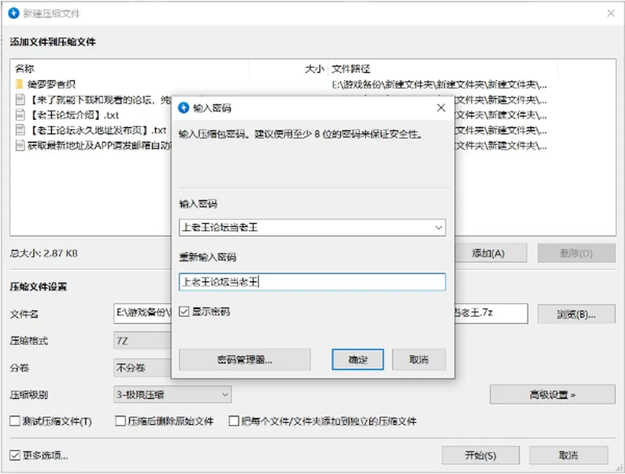Click the 添加(A) button
This screenshot has height=474, width=625.
coord(491,253)
